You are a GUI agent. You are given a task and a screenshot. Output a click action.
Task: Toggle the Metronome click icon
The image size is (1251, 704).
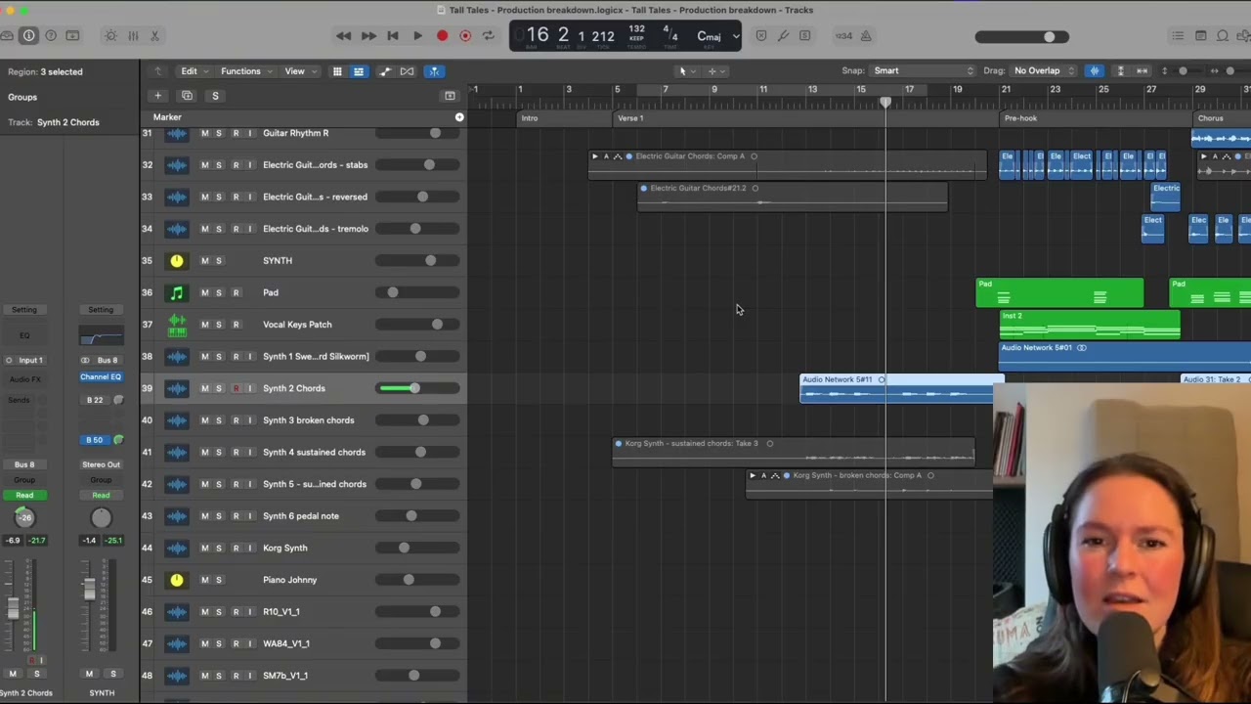(x=866, y=36)
